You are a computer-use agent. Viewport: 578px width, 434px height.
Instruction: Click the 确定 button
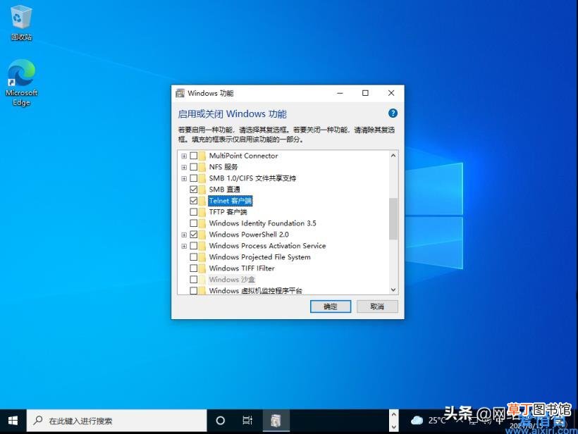331,306
